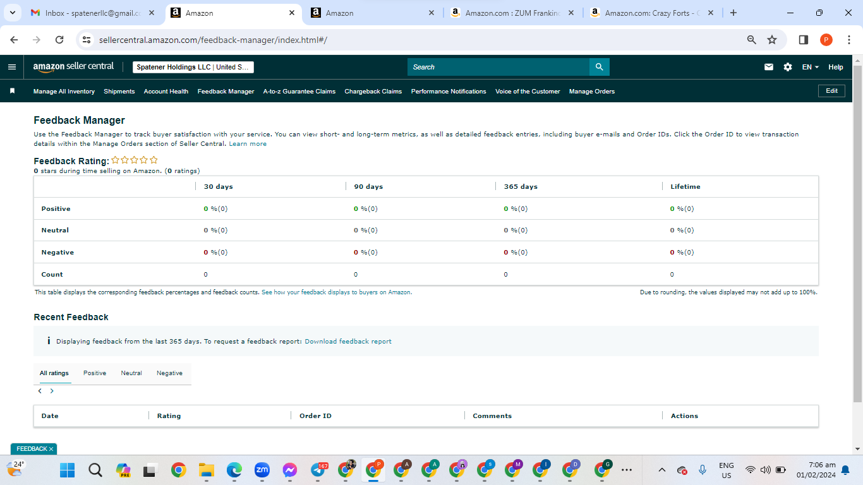
Task: Click the Amazon Seller Central logo
Action: point(73,67)
